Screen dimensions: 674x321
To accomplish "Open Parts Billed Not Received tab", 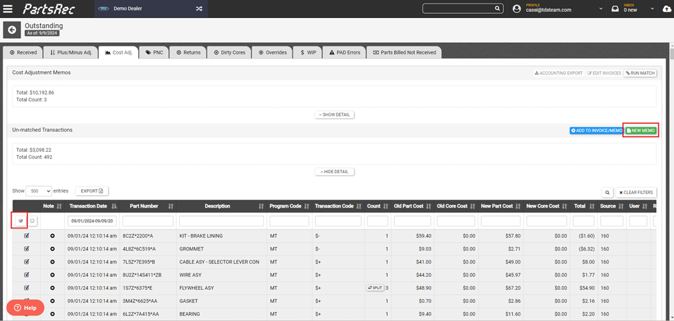I will pos(404,52).
